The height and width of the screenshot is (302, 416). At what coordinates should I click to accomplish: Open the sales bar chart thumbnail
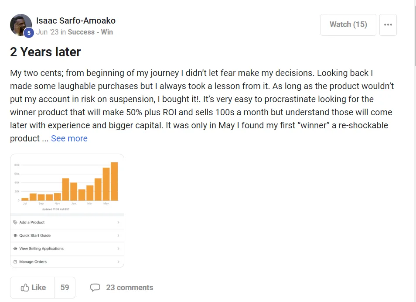click(67, 183)
